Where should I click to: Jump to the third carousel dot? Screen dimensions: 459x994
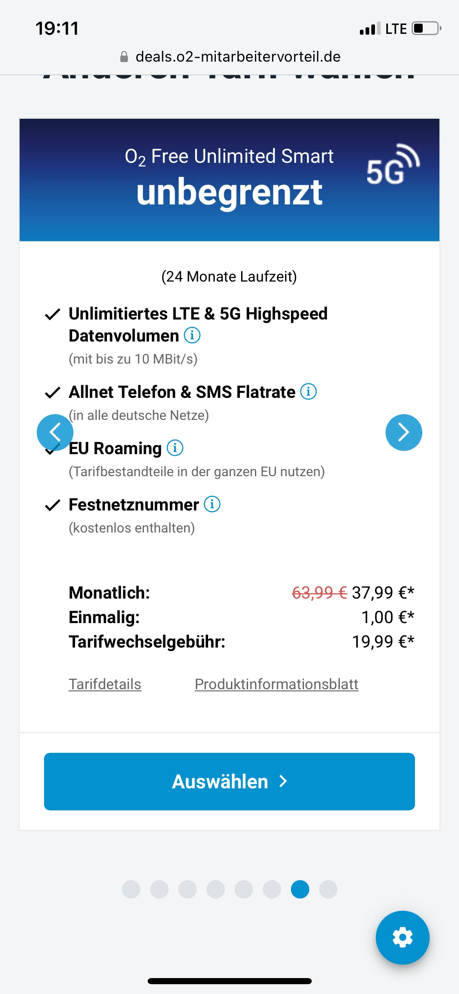187,889
